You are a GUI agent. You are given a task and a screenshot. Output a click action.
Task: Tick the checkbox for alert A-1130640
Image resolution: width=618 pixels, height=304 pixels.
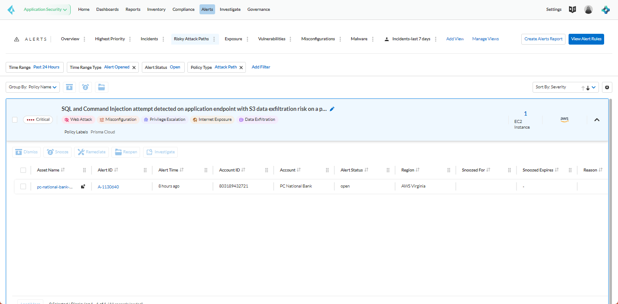tap(23, 187)
